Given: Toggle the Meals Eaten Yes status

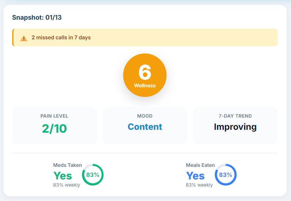Looking at the screenshot, I should (195, 176).
